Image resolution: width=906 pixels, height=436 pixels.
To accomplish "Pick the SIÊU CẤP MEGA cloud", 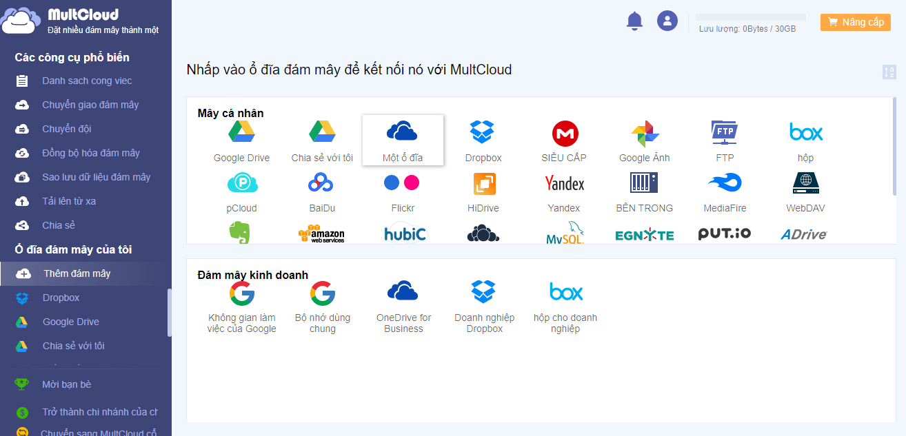I will point(564,141).
